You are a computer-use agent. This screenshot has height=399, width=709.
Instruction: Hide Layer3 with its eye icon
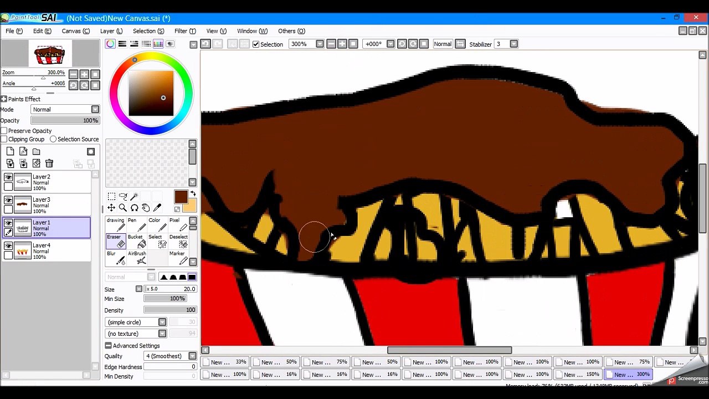[x=8, y=200]
